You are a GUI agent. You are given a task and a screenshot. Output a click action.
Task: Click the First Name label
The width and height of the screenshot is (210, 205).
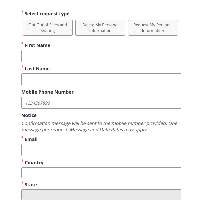pyautogui.click(x=37, y=45)
